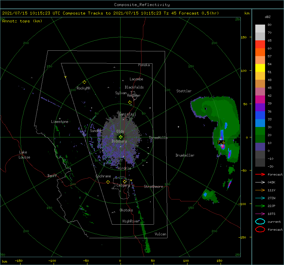The height and width of the screenshot is (265, 284).
Task: Click the RockyMH label
Action: 83,88
